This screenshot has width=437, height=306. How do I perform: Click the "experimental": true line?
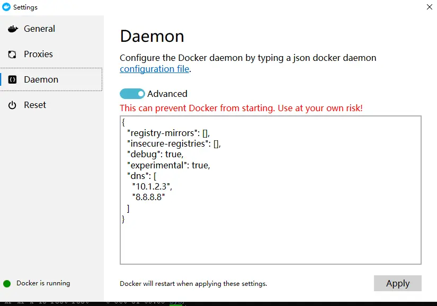click(x=168, y=165)
